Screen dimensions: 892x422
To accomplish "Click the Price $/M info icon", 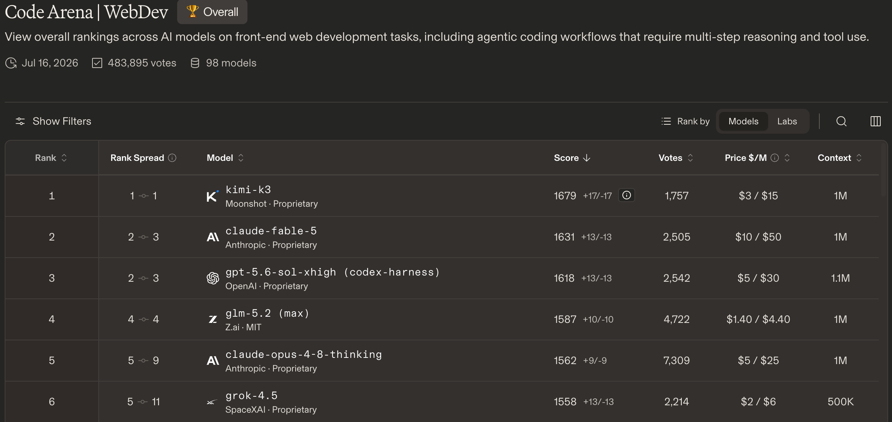I will (775, 158).
